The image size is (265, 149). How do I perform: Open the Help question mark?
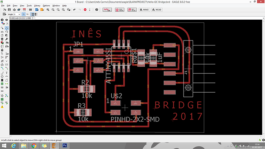97,9
